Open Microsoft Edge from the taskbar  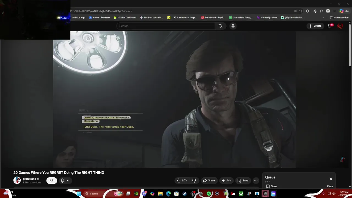pyautogui.click(x=168, y=194)
